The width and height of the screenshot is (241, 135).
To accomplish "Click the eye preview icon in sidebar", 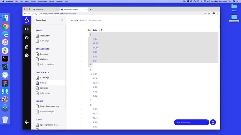I will pos(26,38).
